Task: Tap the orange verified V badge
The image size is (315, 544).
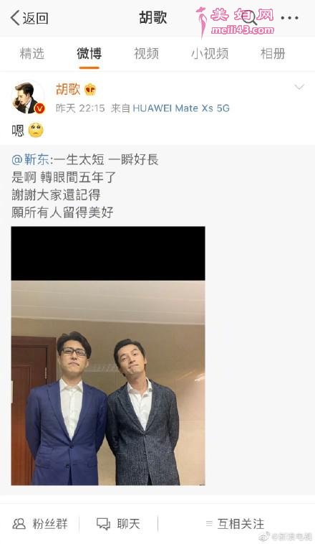Action: pos(40,108)
